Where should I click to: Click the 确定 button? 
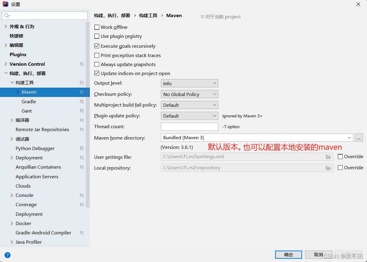(x=289, y=254)
